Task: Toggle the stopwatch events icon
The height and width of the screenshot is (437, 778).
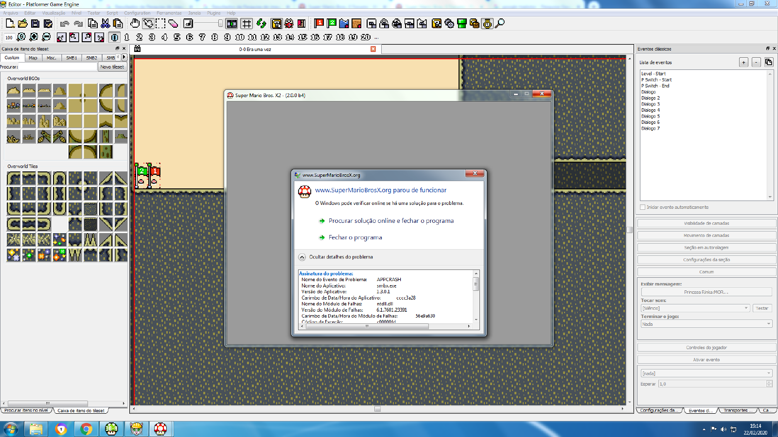Action: coord(487,23)
